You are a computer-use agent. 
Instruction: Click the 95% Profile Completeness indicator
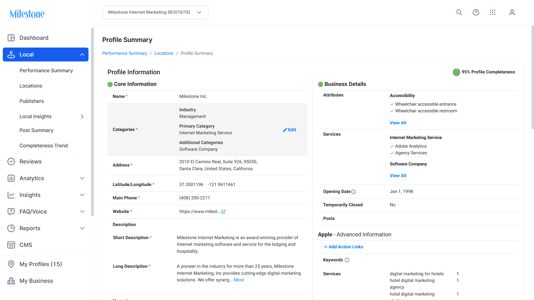[484, 72]
